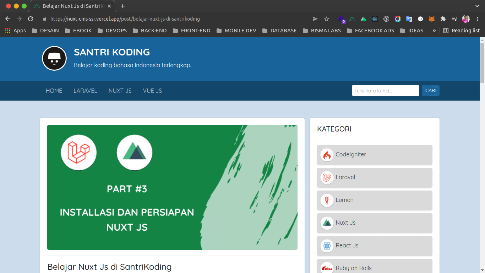Open the Vue devtools extension icon
This screenshot has height=273, width=485.
click(364, 19)
